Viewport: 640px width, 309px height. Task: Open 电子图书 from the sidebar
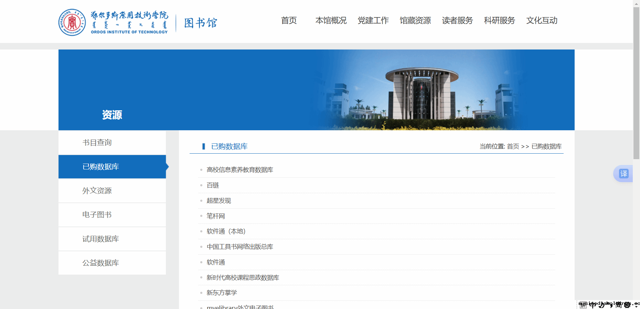pos(97,215)
